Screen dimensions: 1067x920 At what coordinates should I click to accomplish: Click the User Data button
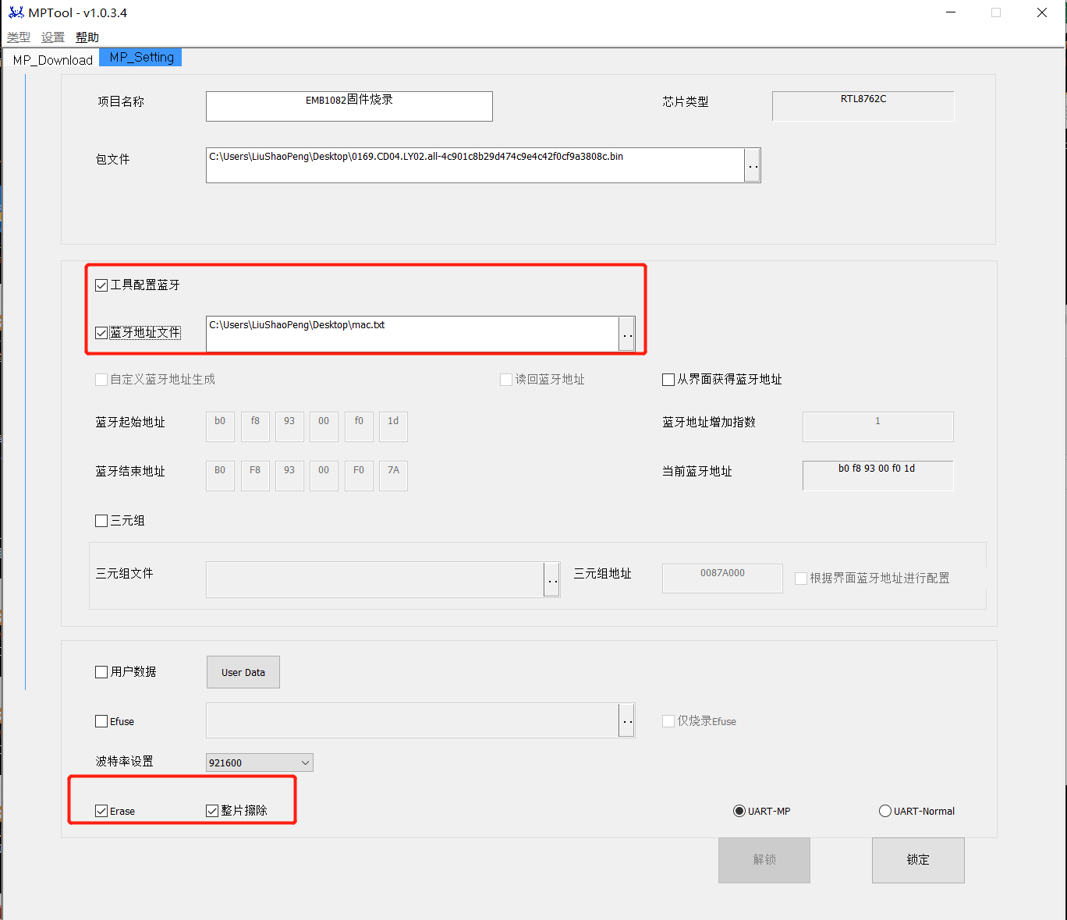click(x=243, y=672)
